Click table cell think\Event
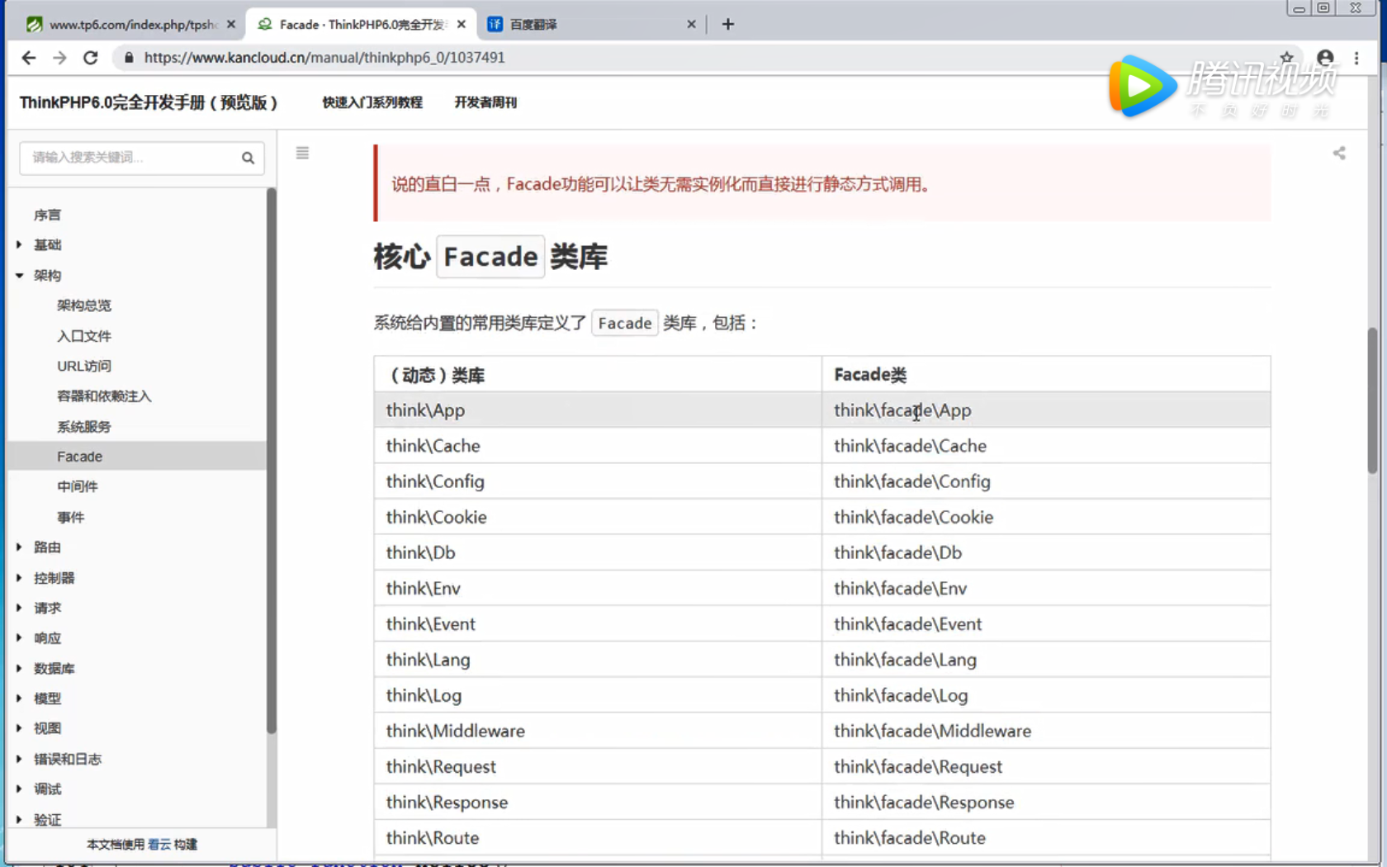 pos(597,623)
